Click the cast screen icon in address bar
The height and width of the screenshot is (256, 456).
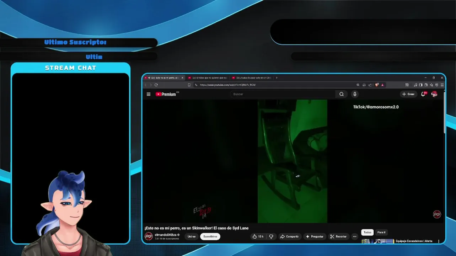click(x=364, y=85)
